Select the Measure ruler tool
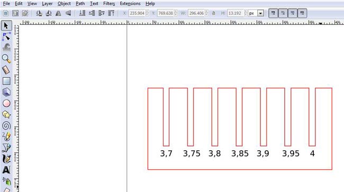This screenshot has height=192, width=344. coord(6,70)
